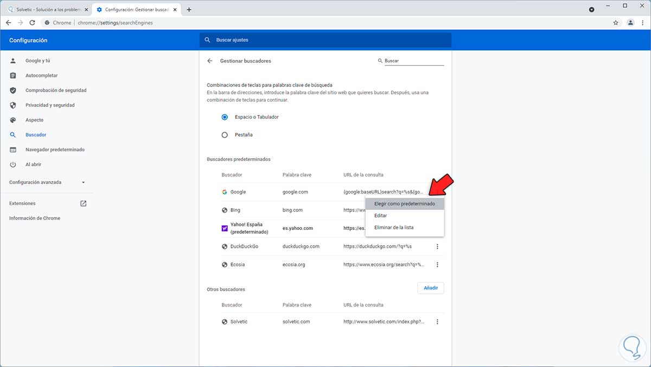Open Buscador settings section
The height and width of the screenshot is (367, 651).
coord(36,134)
